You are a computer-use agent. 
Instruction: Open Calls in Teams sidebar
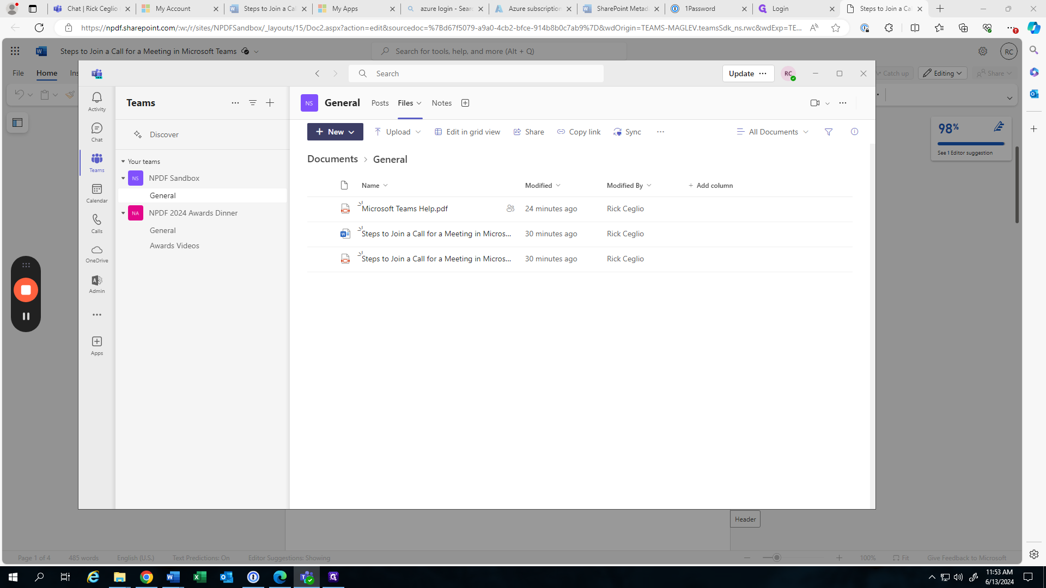[x=97, y=223]
